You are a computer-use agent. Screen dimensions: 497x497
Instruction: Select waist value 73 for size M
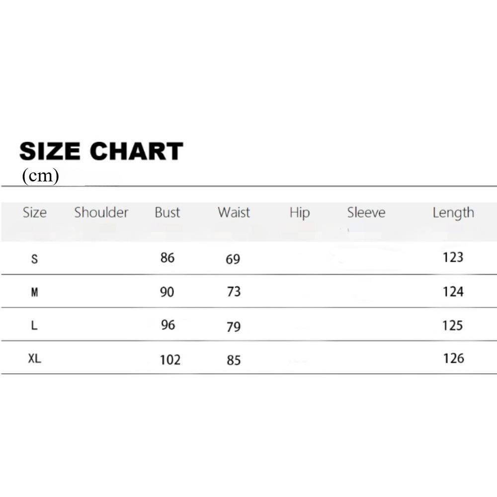click(234, 292)
